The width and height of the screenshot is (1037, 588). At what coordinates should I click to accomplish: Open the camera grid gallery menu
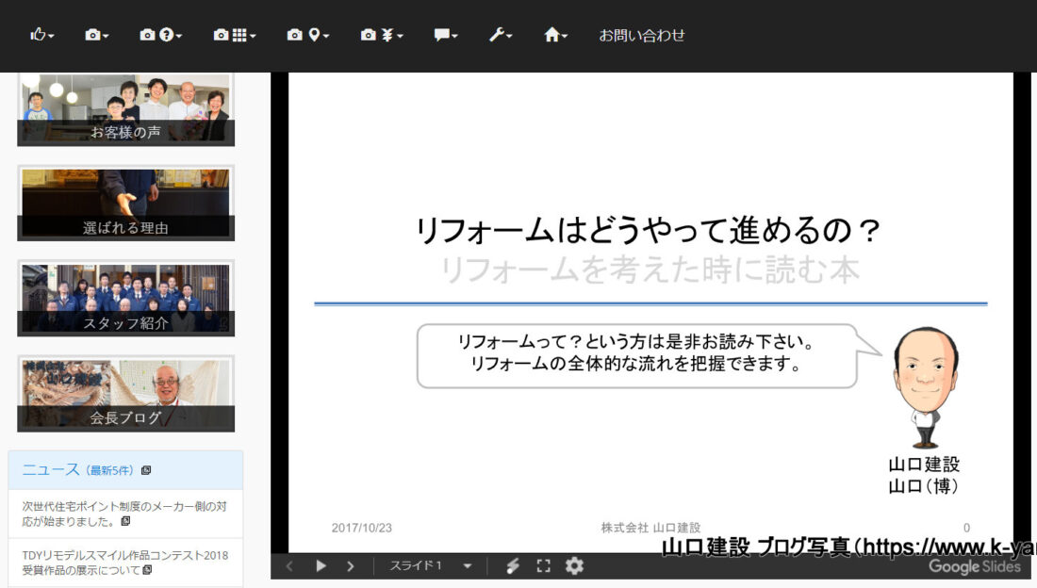234,35
